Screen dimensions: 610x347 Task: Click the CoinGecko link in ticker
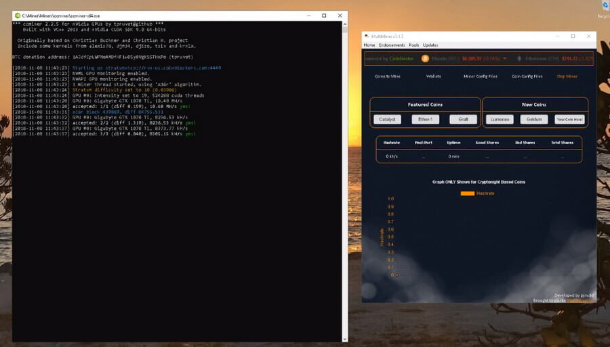click(x=401, y=59)
